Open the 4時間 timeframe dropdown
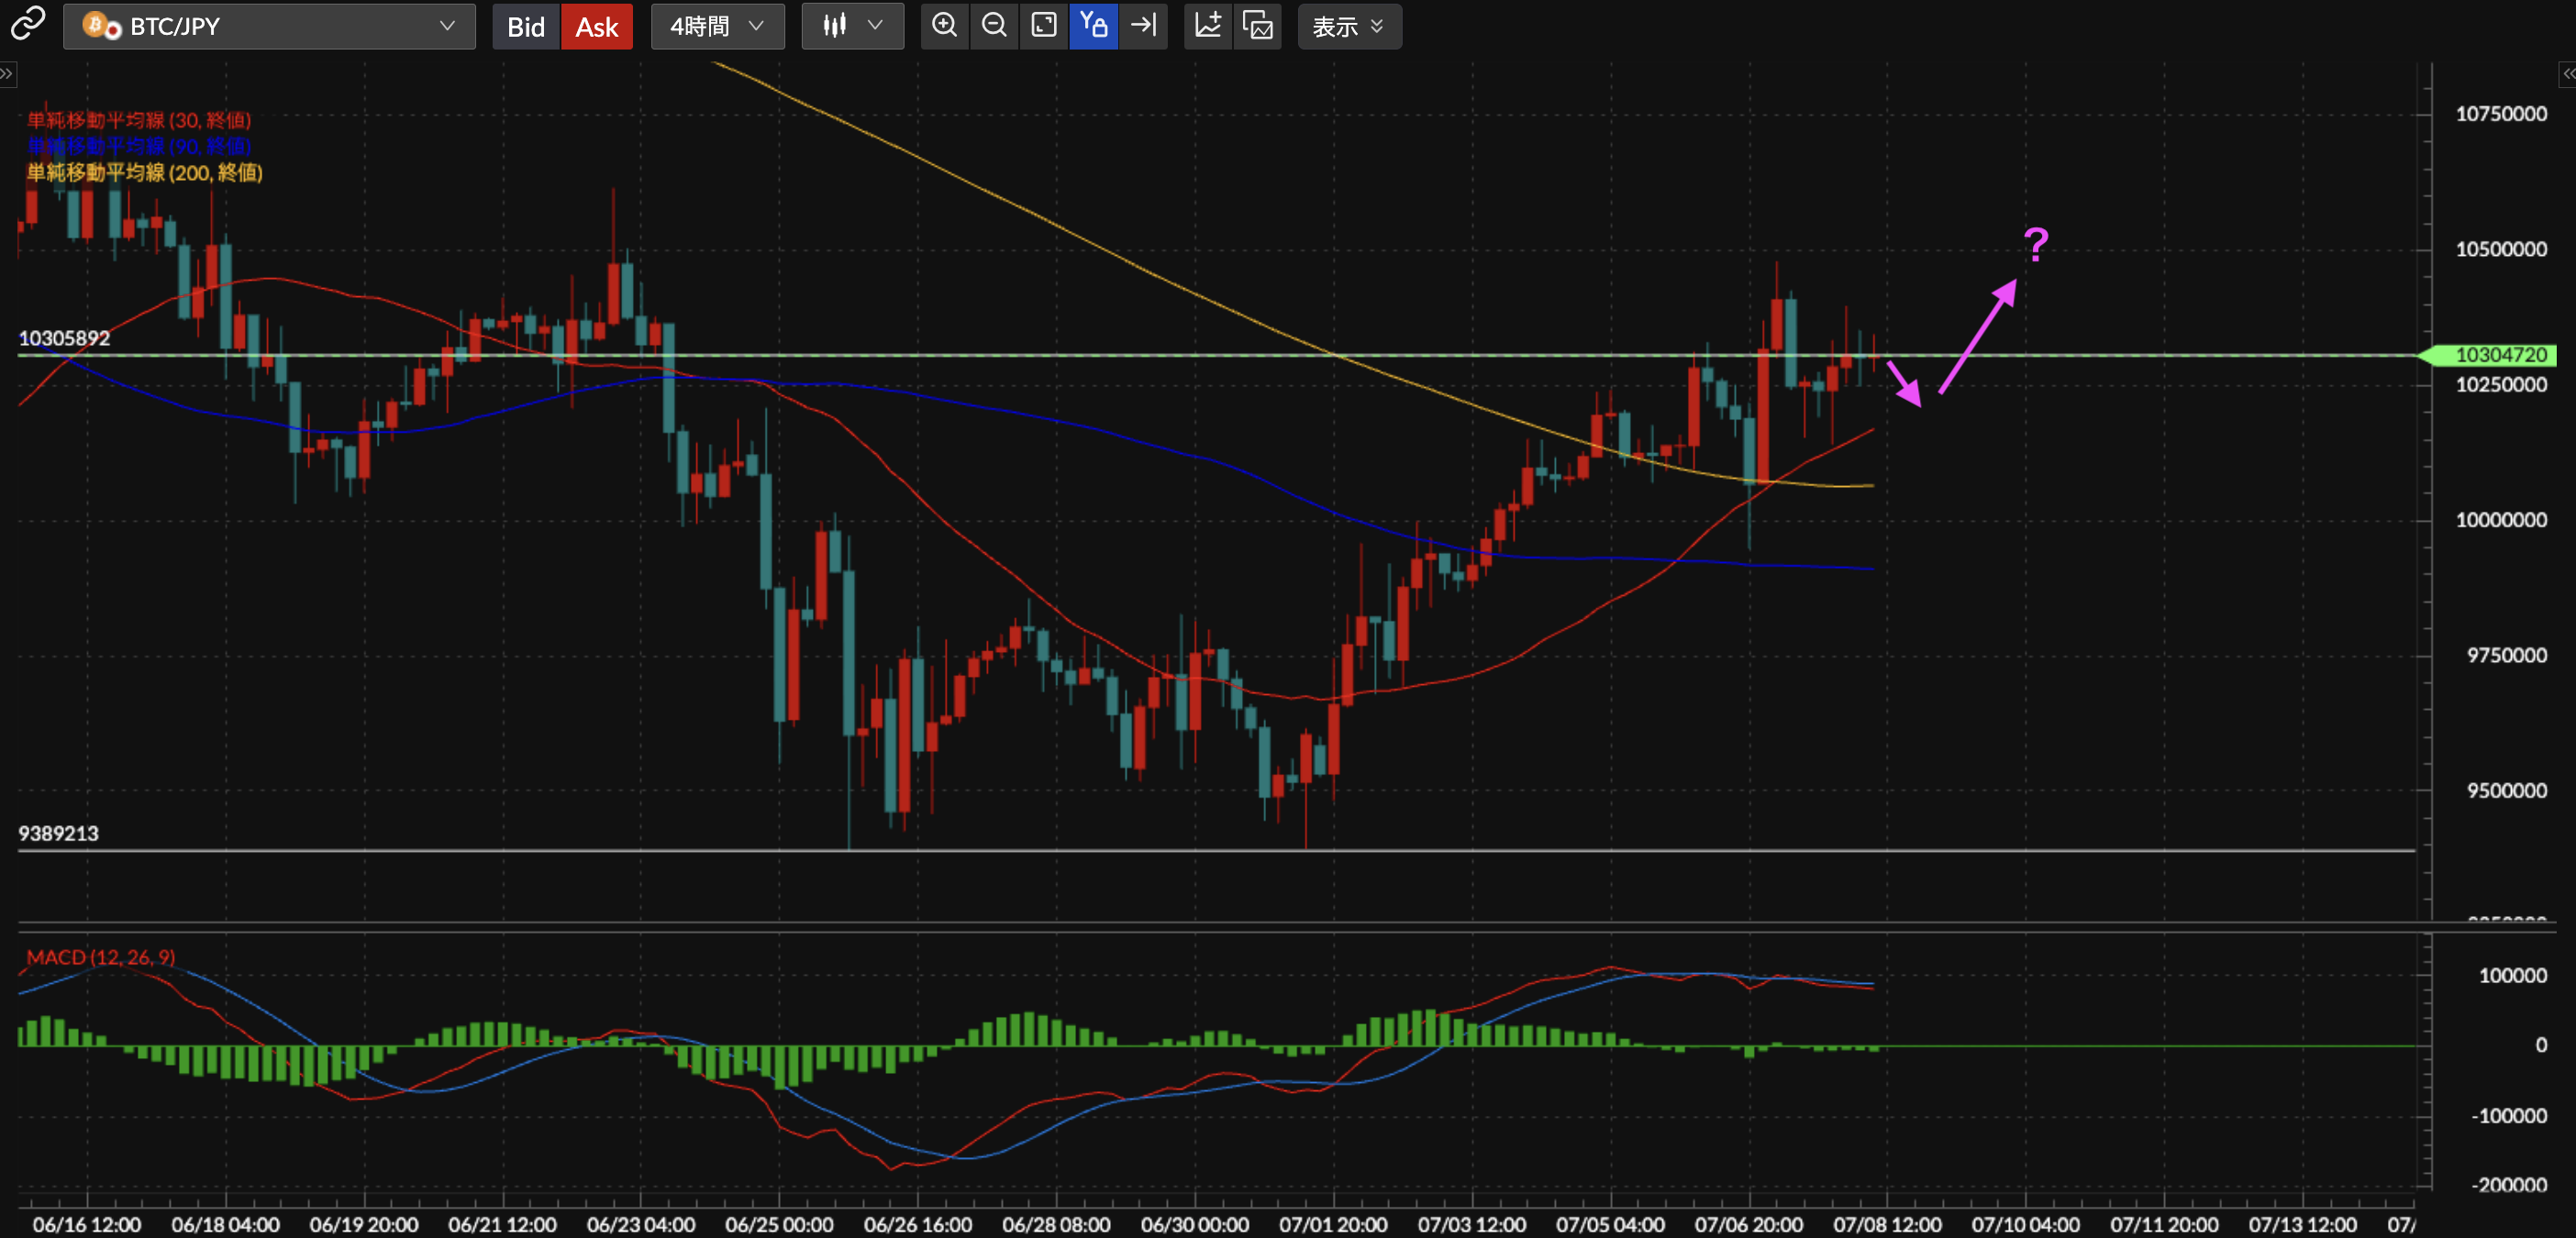Screen dimensions: 2576x1238 [x=717, y=26]
